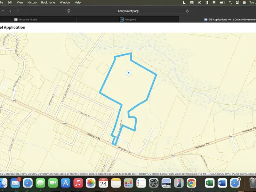Click the Wi-Fi status icon

click(214, 3)
